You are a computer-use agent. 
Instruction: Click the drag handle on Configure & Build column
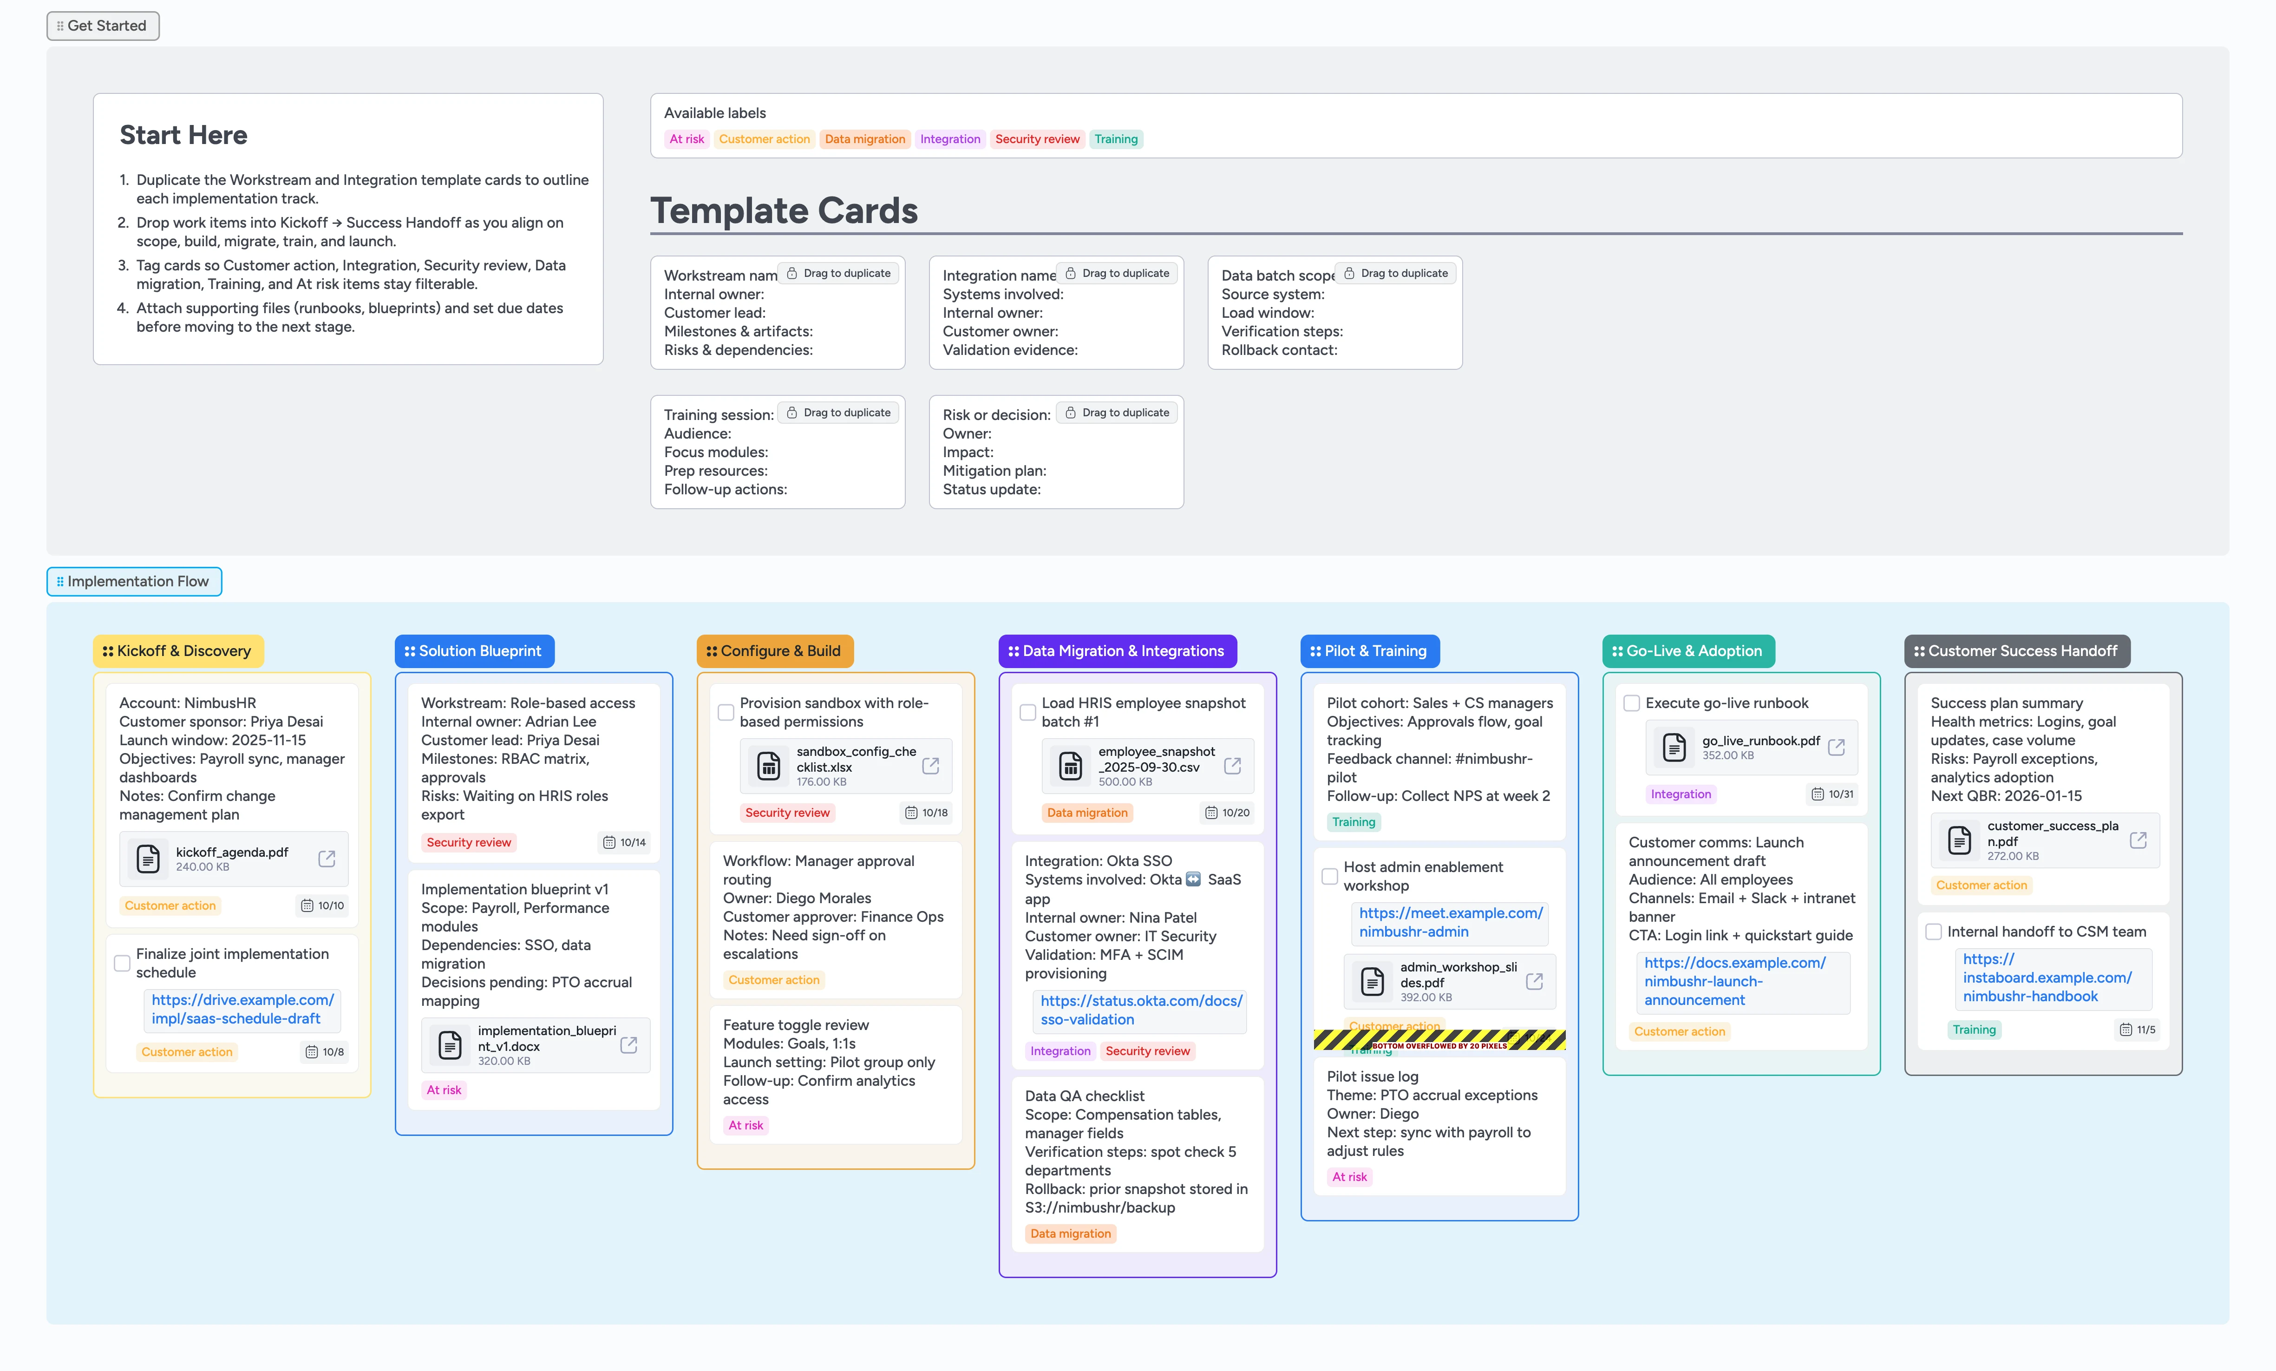pyautogui.click(x=711, y=650)
